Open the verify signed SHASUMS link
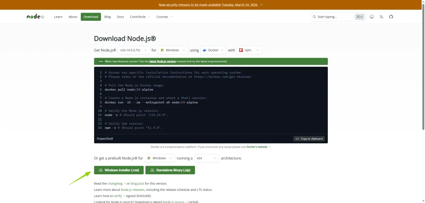425x203 pixels. coord(118,196)
